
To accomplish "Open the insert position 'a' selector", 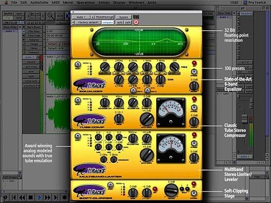I will point(93,17).
